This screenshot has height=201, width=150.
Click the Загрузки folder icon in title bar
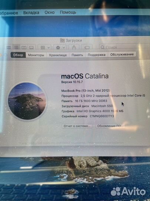(x=62, y=40)
